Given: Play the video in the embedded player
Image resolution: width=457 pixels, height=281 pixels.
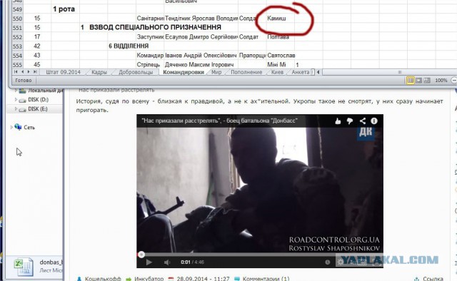Looking at the screenshot, I should pos(149,262).
